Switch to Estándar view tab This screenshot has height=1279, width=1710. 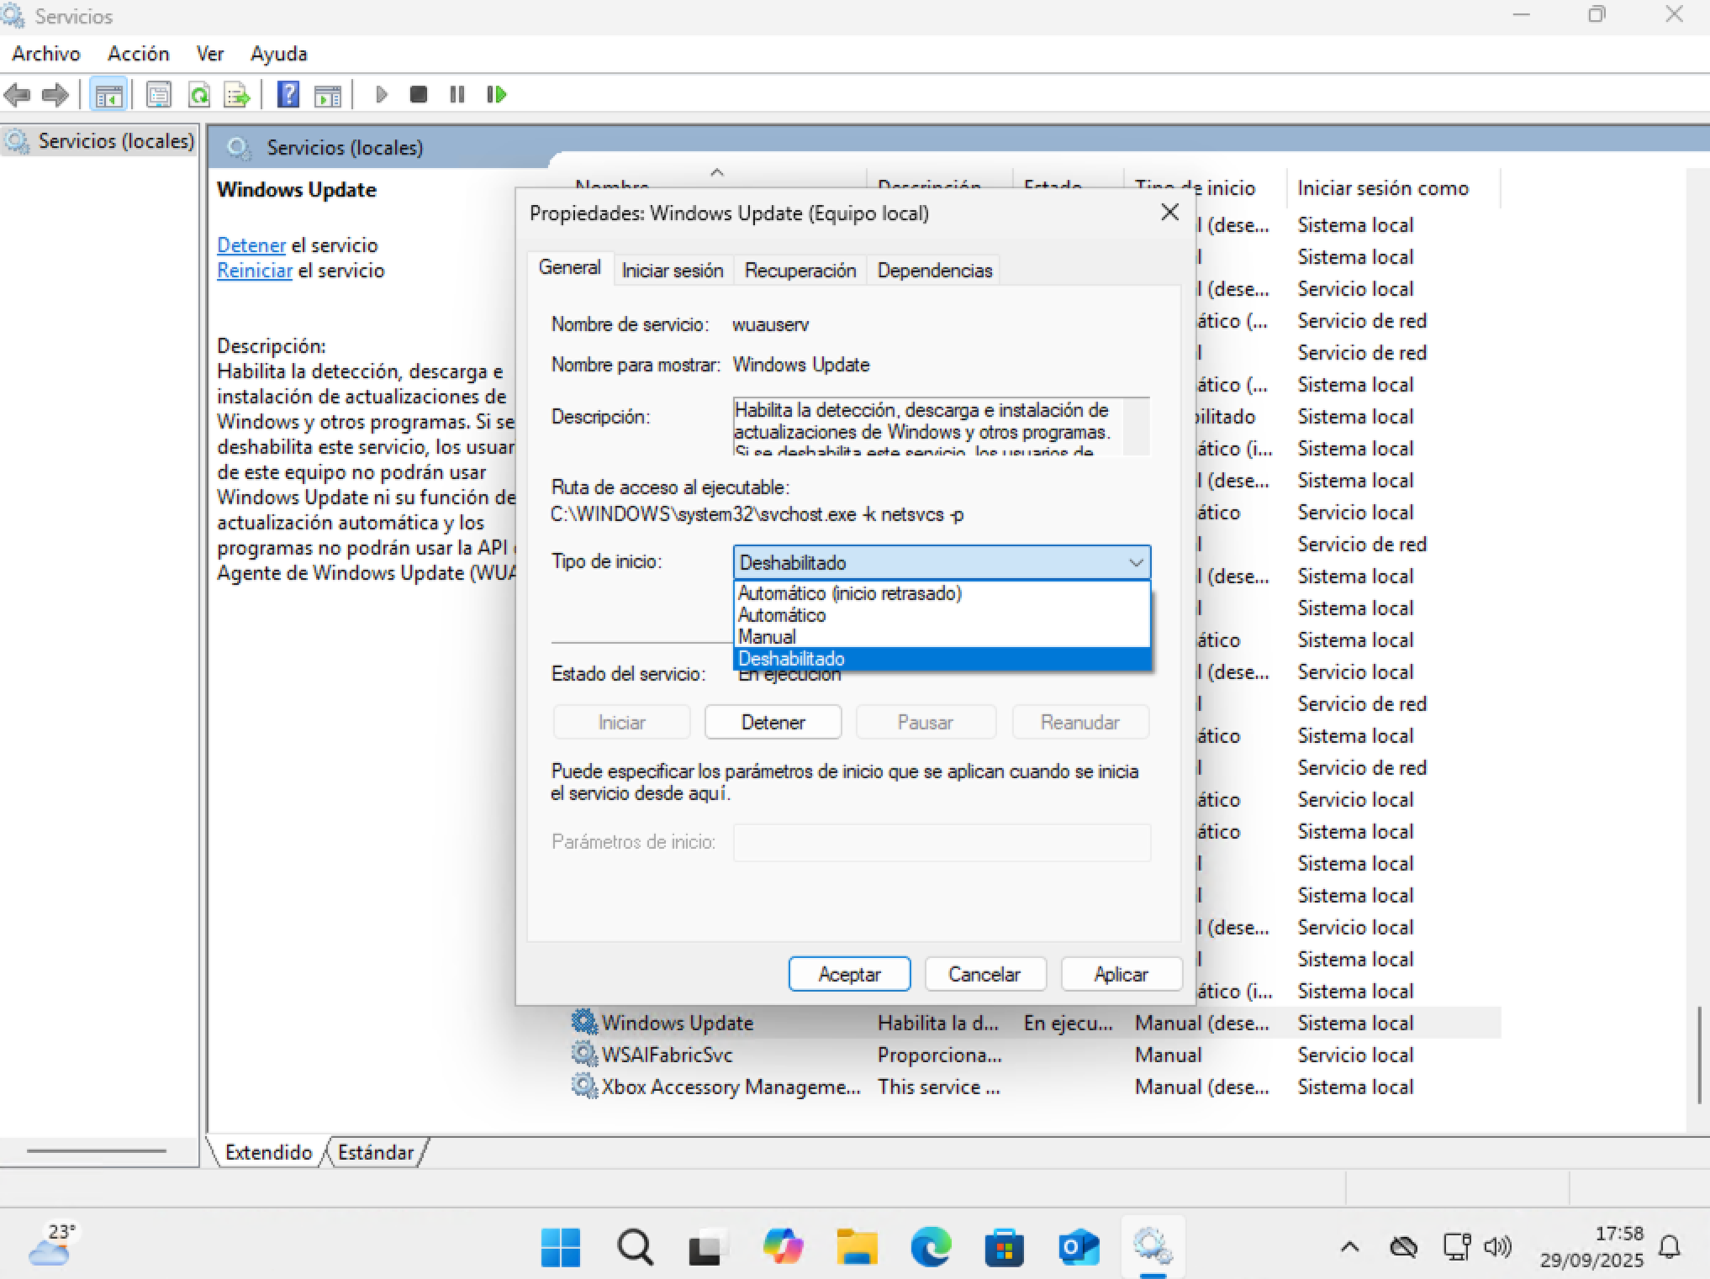pos(376,1152)
